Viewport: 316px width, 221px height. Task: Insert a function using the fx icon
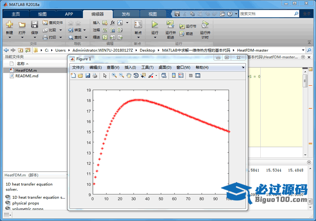112,23
